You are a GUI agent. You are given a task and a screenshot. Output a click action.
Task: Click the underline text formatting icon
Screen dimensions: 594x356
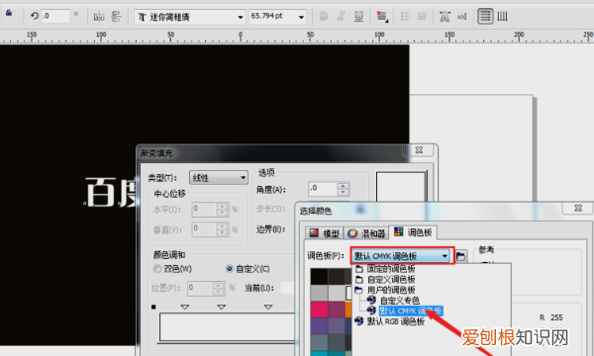coord(358,16)
